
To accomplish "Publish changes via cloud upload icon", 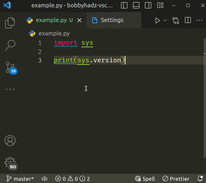I will pyautogui.click(x=44, y=179).
